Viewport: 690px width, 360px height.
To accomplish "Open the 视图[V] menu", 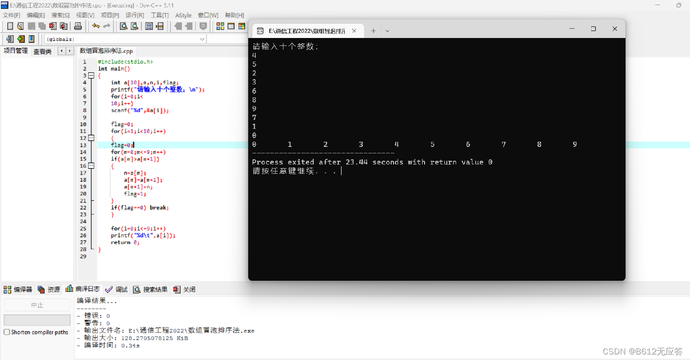I will (85, 15).
